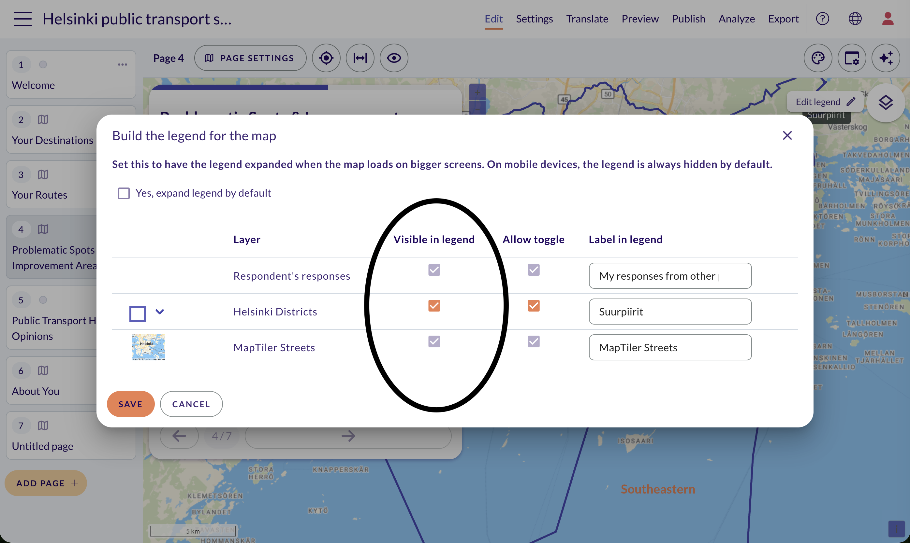Cancel the legend dialog

point(191,404)
